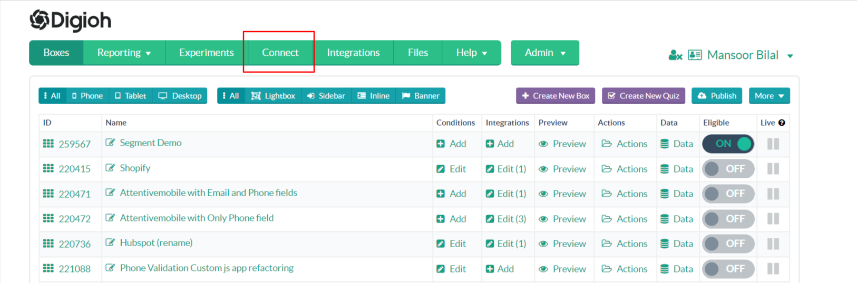Click the Live column help question icon
Viewport: 857px width, 283px height.
[782, 123]
